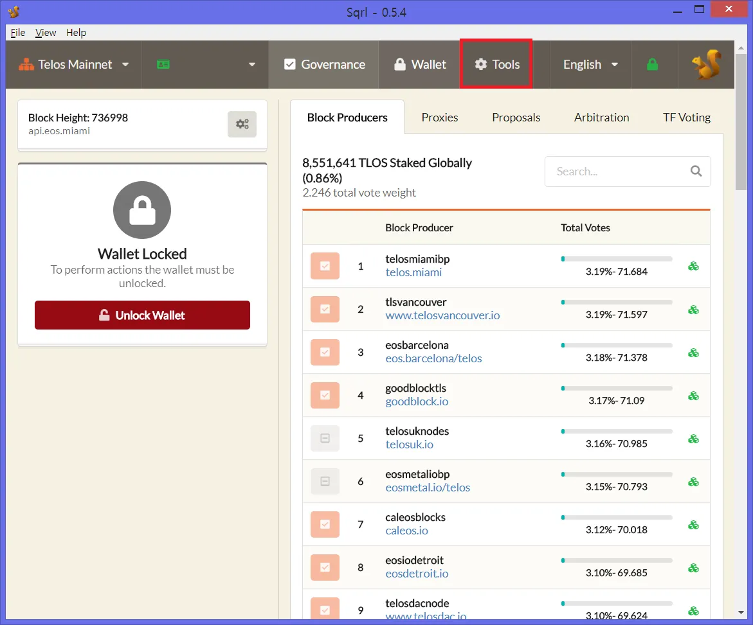Click the scrollbar up arrow
Image resolution: width=753 pixels, height=625 pixels.
click(741, 48)
